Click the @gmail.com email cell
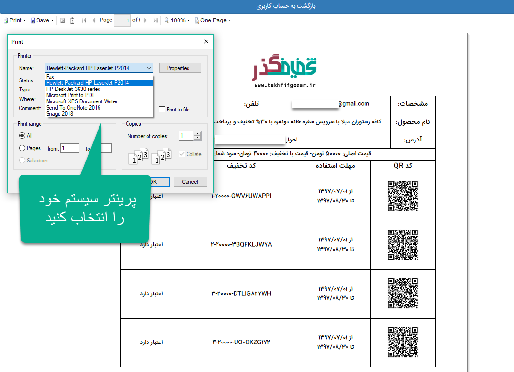The width and height of the screenshot is (514, 372). (335, 104)
